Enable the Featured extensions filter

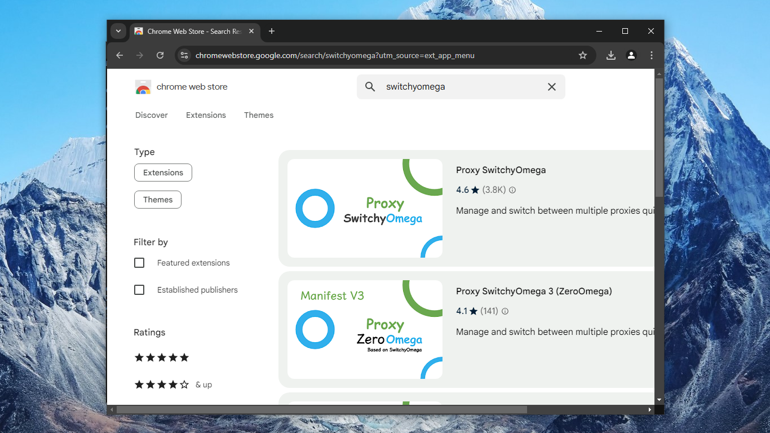tap(139, 263)
